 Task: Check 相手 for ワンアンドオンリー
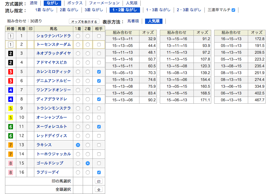point(99,90)
